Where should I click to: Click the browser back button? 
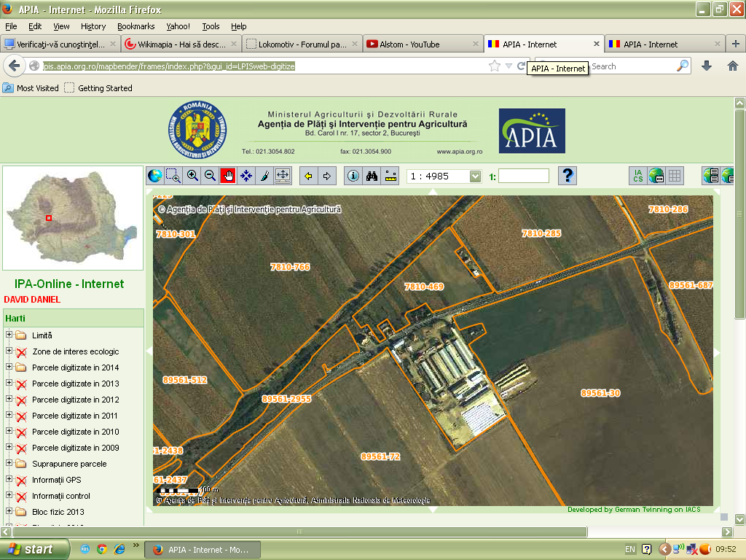(15, 66)
